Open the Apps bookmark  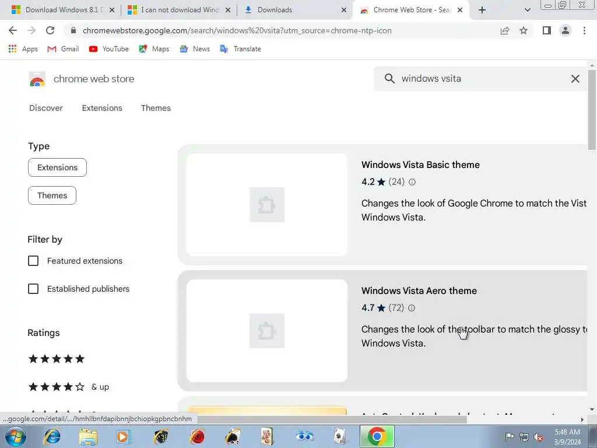[23, 49]
